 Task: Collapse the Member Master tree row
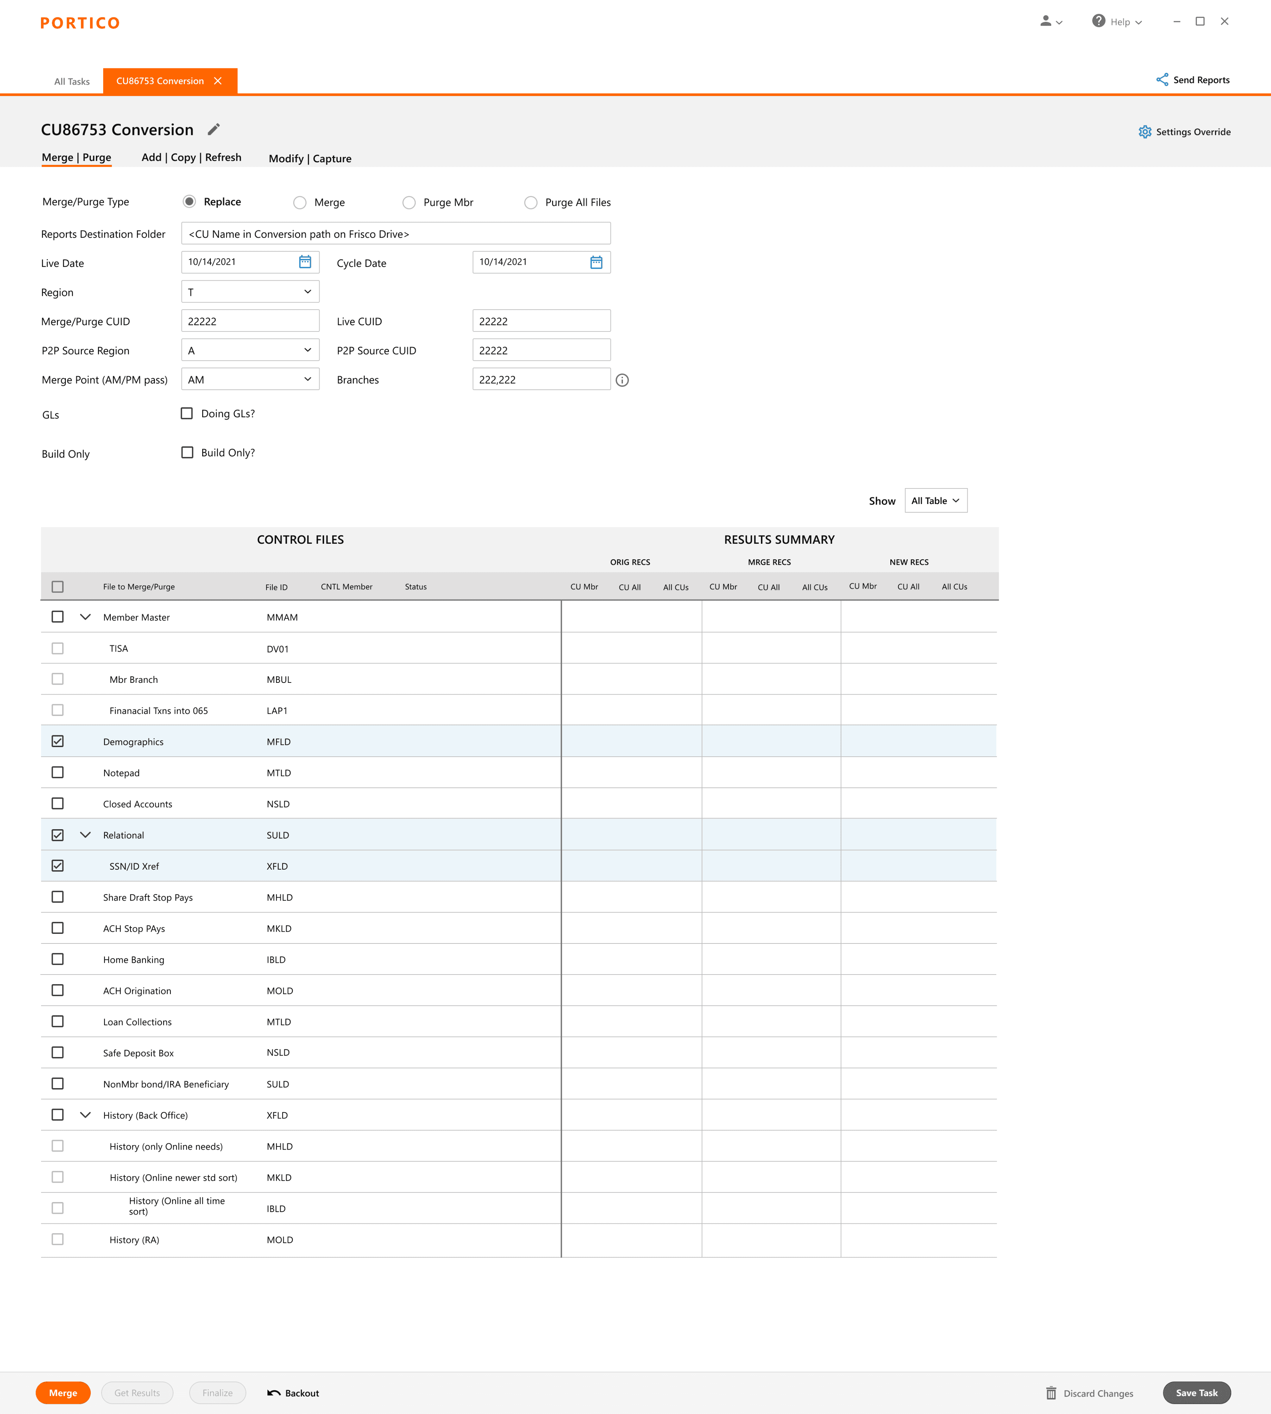click(85, 617)
